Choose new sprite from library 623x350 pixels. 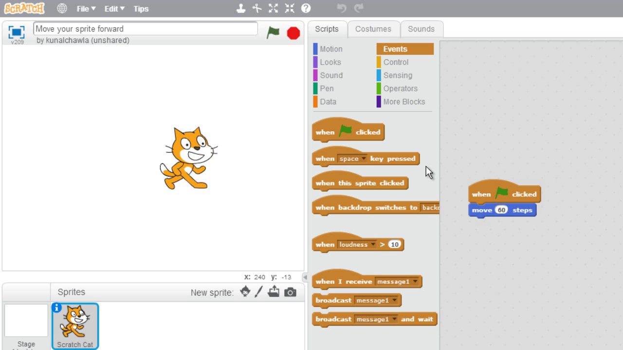(x=245, y=292)
